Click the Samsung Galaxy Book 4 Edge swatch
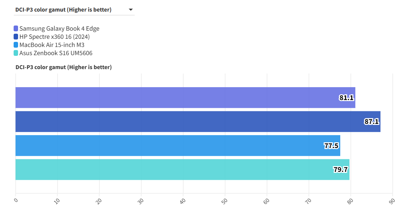The width and height of the screenshot is (406, 210). (x=16, y=29)
